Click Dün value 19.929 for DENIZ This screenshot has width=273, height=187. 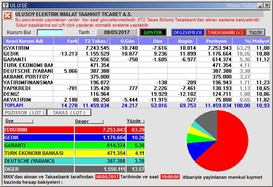click(159, 94)
